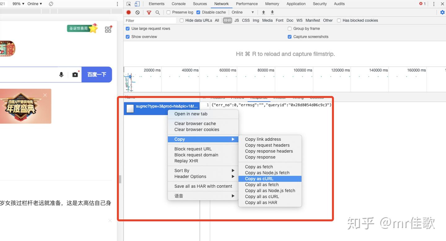Uncheck the Disable cache checkbox
The image size is (446, 241).
tap(199, 12)
